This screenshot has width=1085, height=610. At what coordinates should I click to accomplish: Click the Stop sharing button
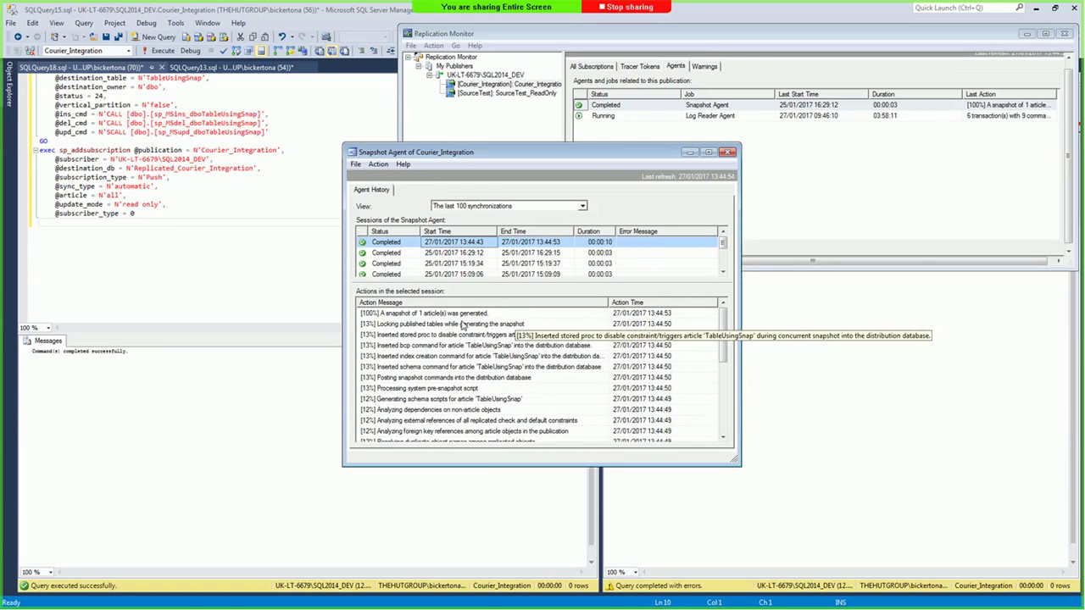coord(626,7)
